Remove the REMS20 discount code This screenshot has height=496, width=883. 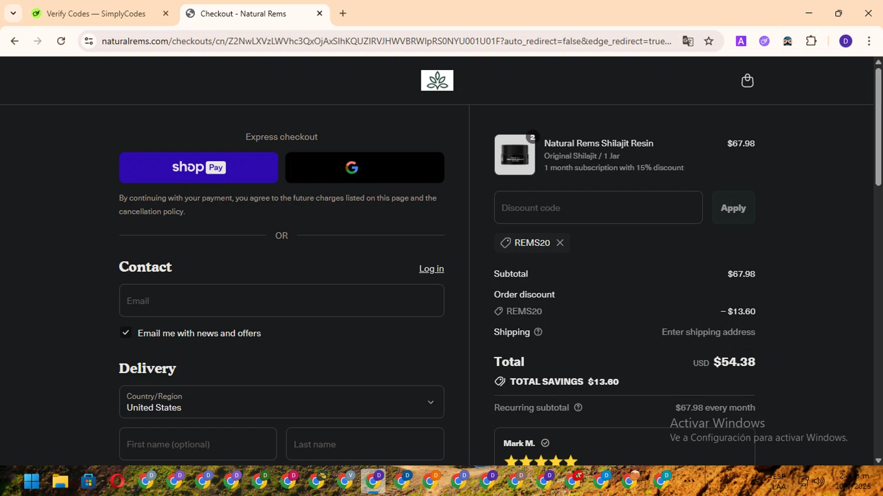pos(560,242)
